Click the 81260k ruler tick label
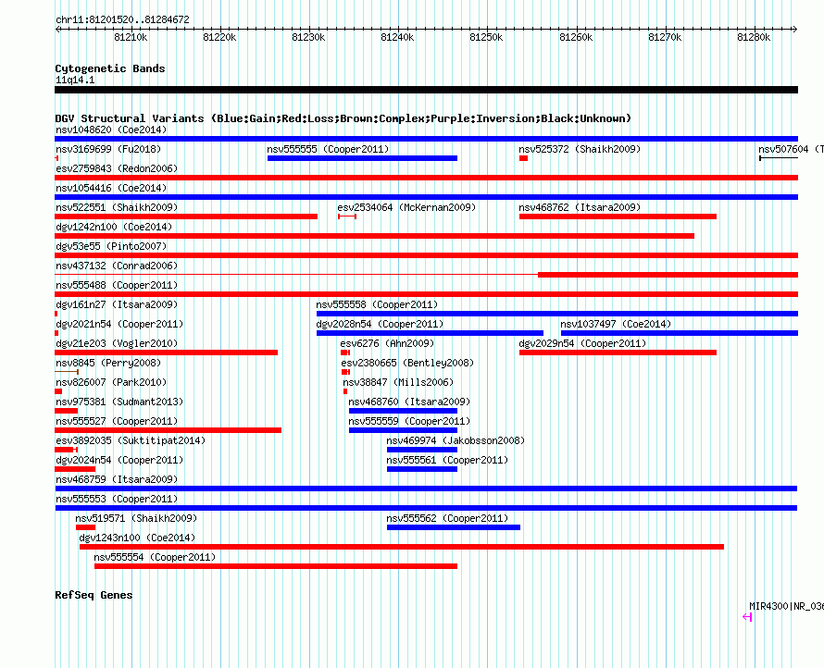824x668 pixels. pyautogui.click(x=576, y=37)
